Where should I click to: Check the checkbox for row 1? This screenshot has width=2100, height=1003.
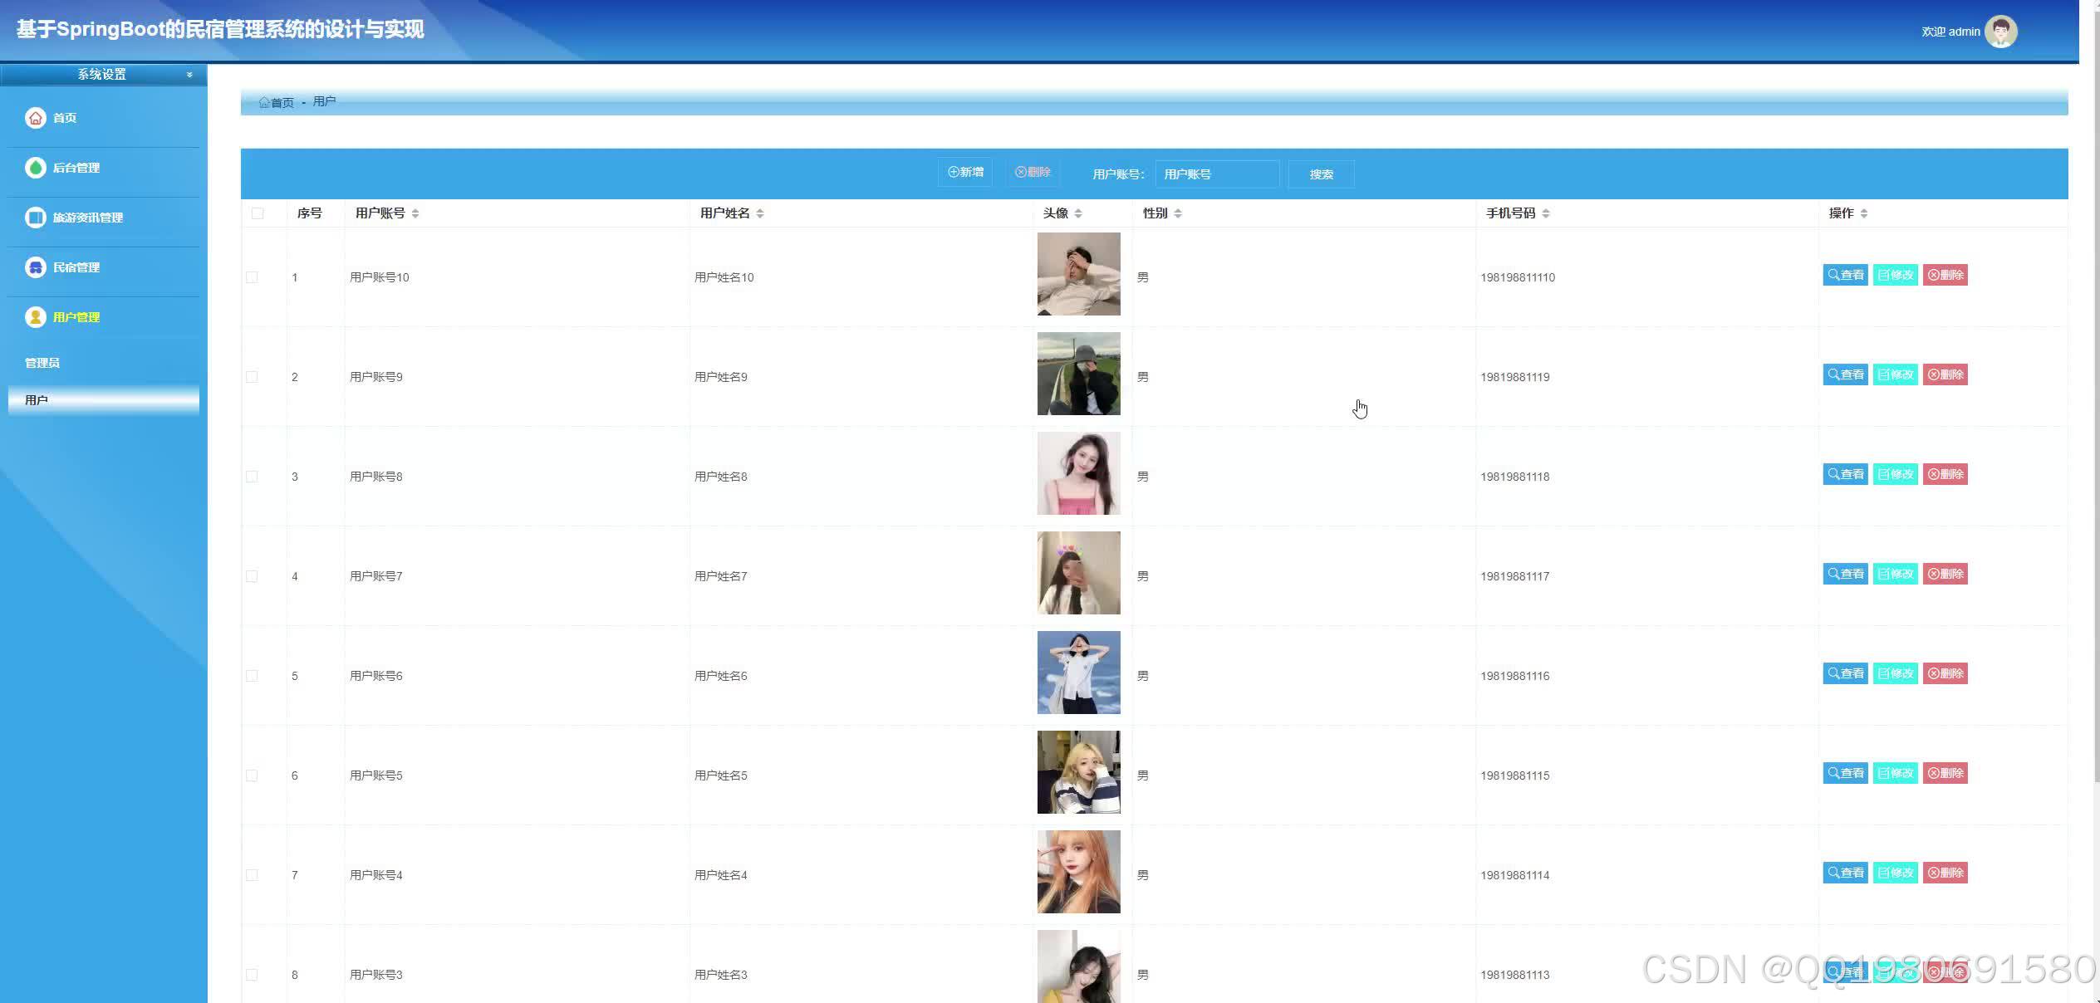pyautogui.click(x=252, y=277)
